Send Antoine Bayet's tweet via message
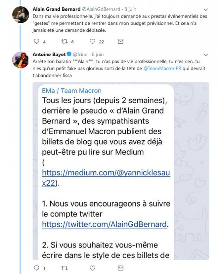The height and width of the screenshot is (274, 219). 120,268
